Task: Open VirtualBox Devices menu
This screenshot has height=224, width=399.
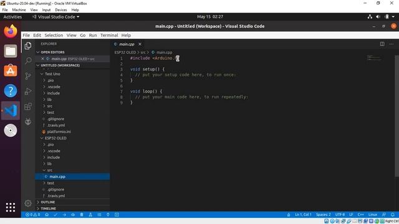Action: pyautogui.click(x=61, y=10)
